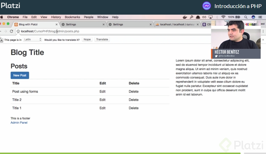
Task: Open the View menu
Action: [x=44, y=17]
